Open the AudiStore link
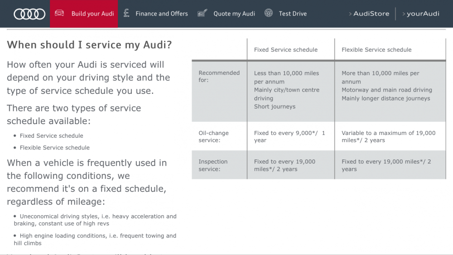Viewport: 453px width, 255px height. pos(371,14)
